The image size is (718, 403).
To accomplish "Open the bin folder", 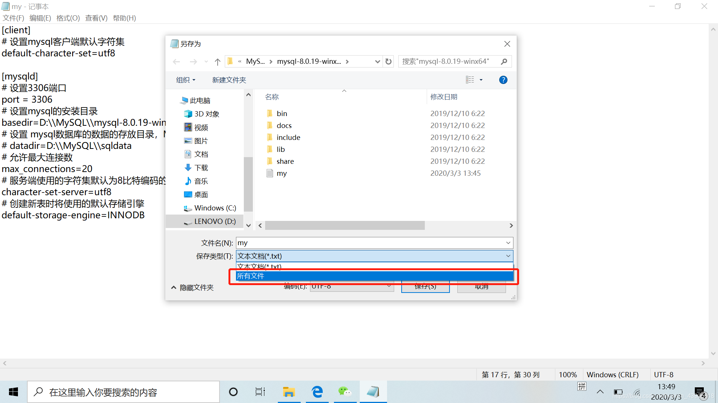I will click(282, 113).
